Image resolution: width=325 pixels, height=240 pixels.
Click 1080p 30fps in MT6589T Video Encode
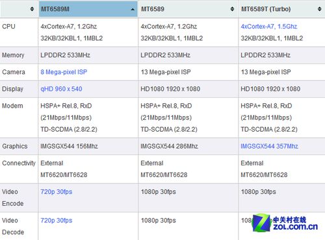tap(258, 192)
